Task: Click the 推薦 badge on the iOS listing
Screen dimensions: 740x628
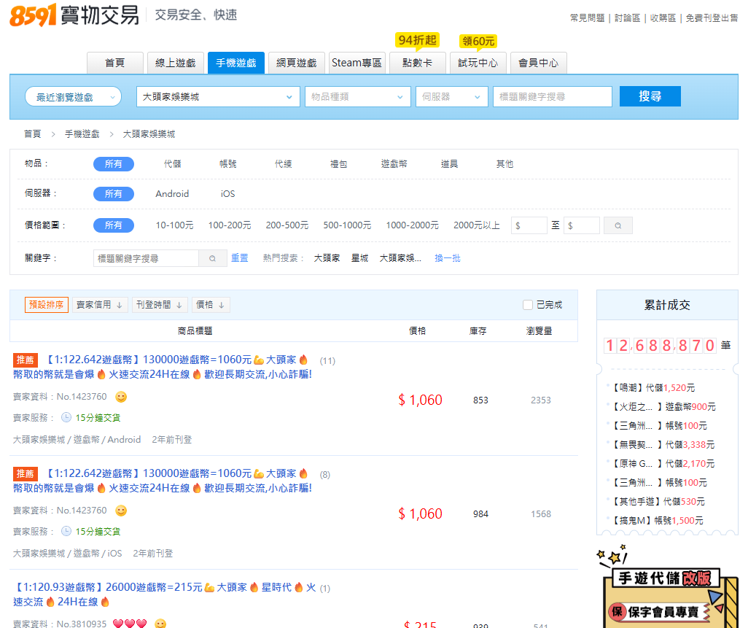Action: pos(25,473)
